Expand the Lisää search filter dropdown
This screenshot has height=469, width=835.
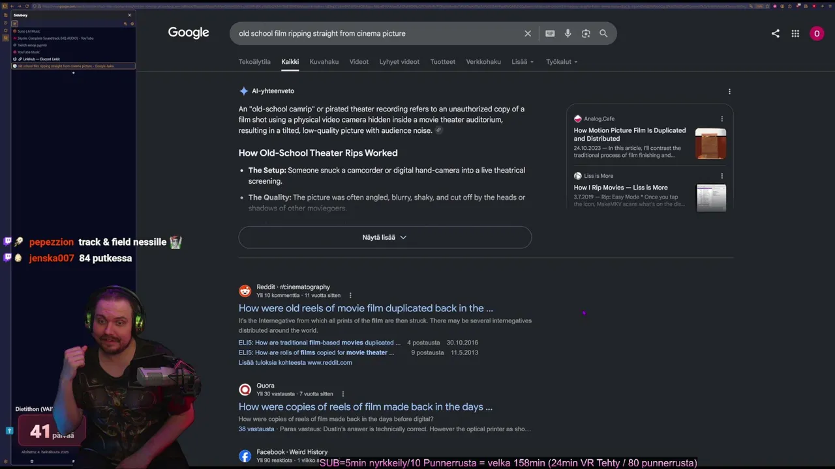pyautogui.click(x=523, y=62)
